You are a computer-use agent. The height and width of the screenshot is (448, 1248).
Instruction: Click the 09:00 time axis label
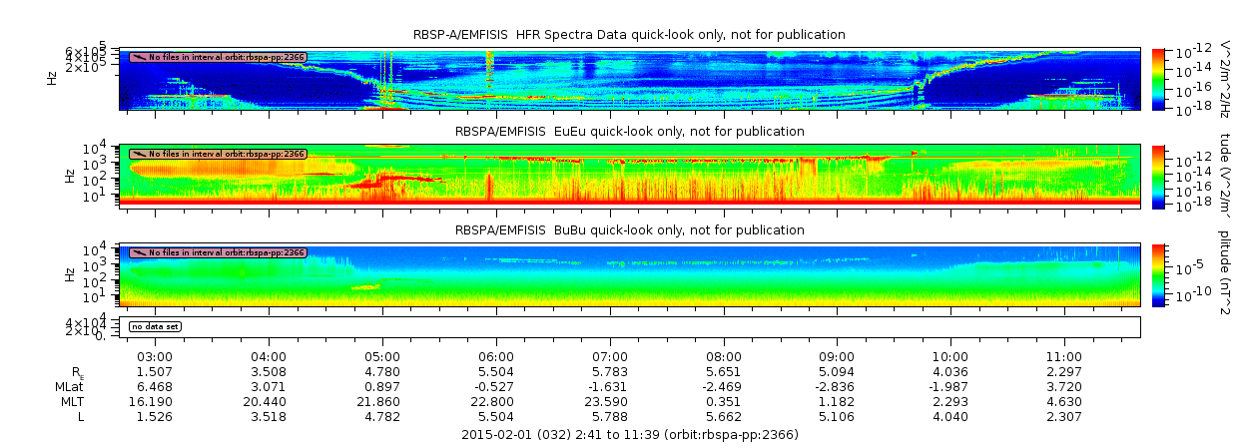837,357
